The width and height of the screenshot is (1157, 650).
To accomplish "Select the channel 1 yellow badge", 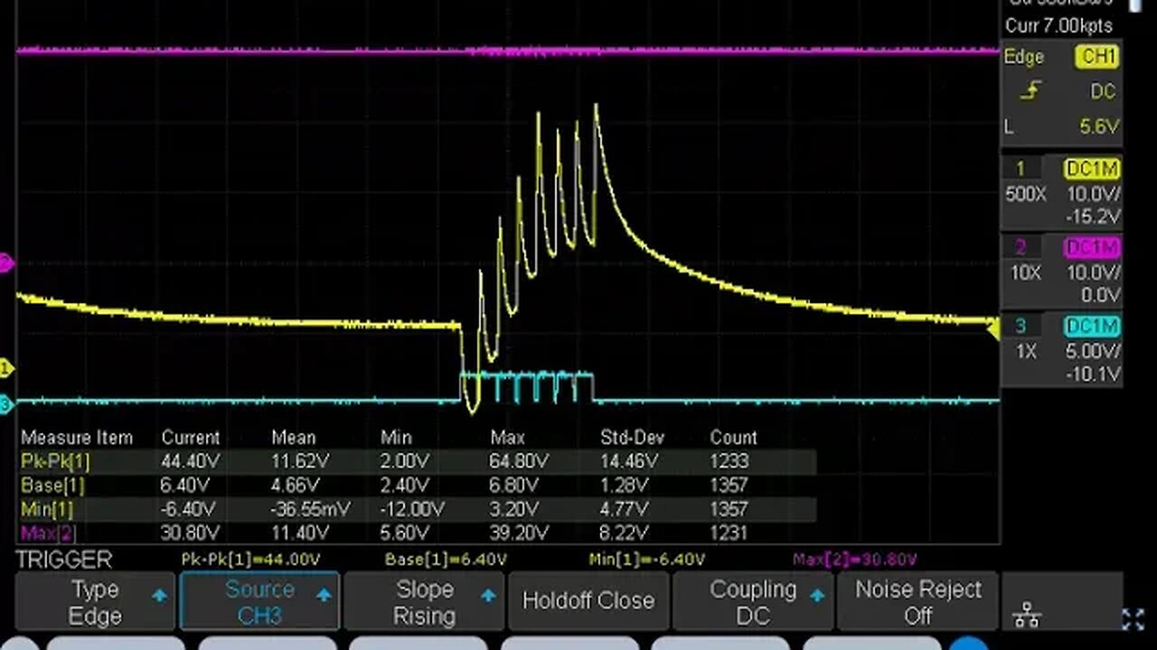I will [1020, 169].
